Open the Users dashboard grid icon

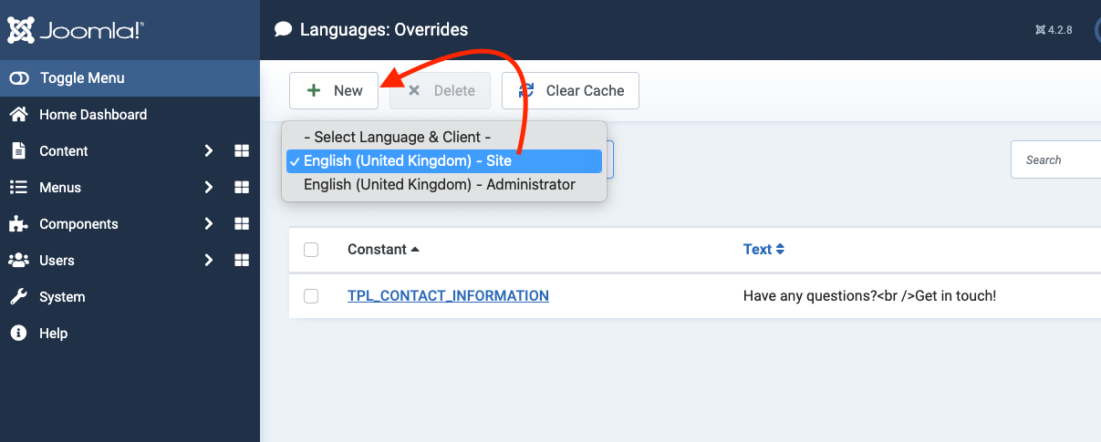(x=242, y=261)
